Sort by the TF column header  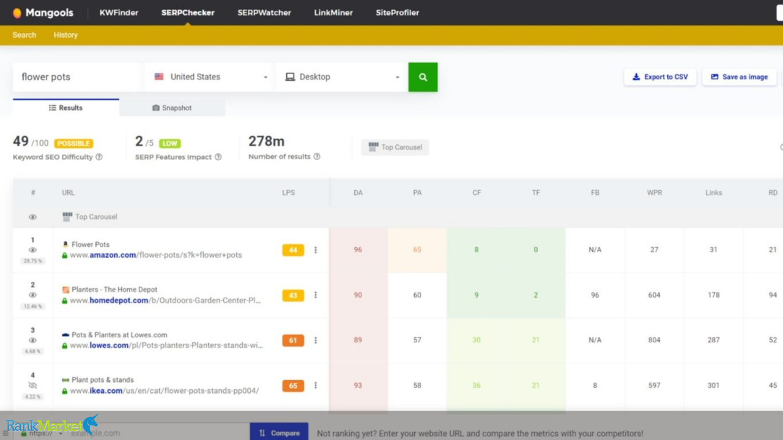click(x=536, y=193)
